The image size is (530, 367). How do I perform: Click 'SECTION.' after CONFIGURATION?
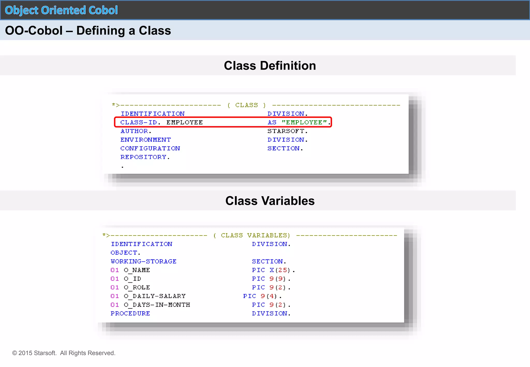click(285, 148)
